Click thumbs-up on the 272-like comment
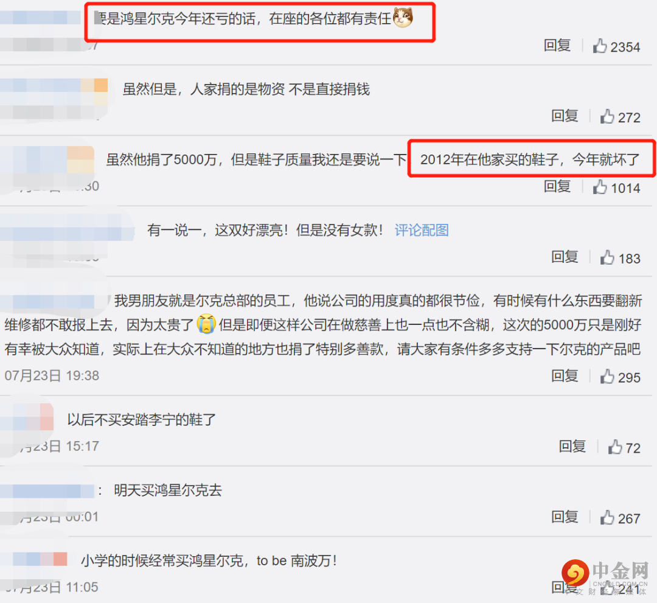Screen dimensions: 657x603 point(607,116)
